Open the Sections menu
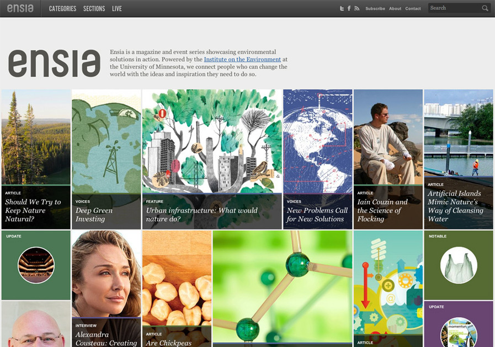The image size is (495, 347). click(94, 8)
